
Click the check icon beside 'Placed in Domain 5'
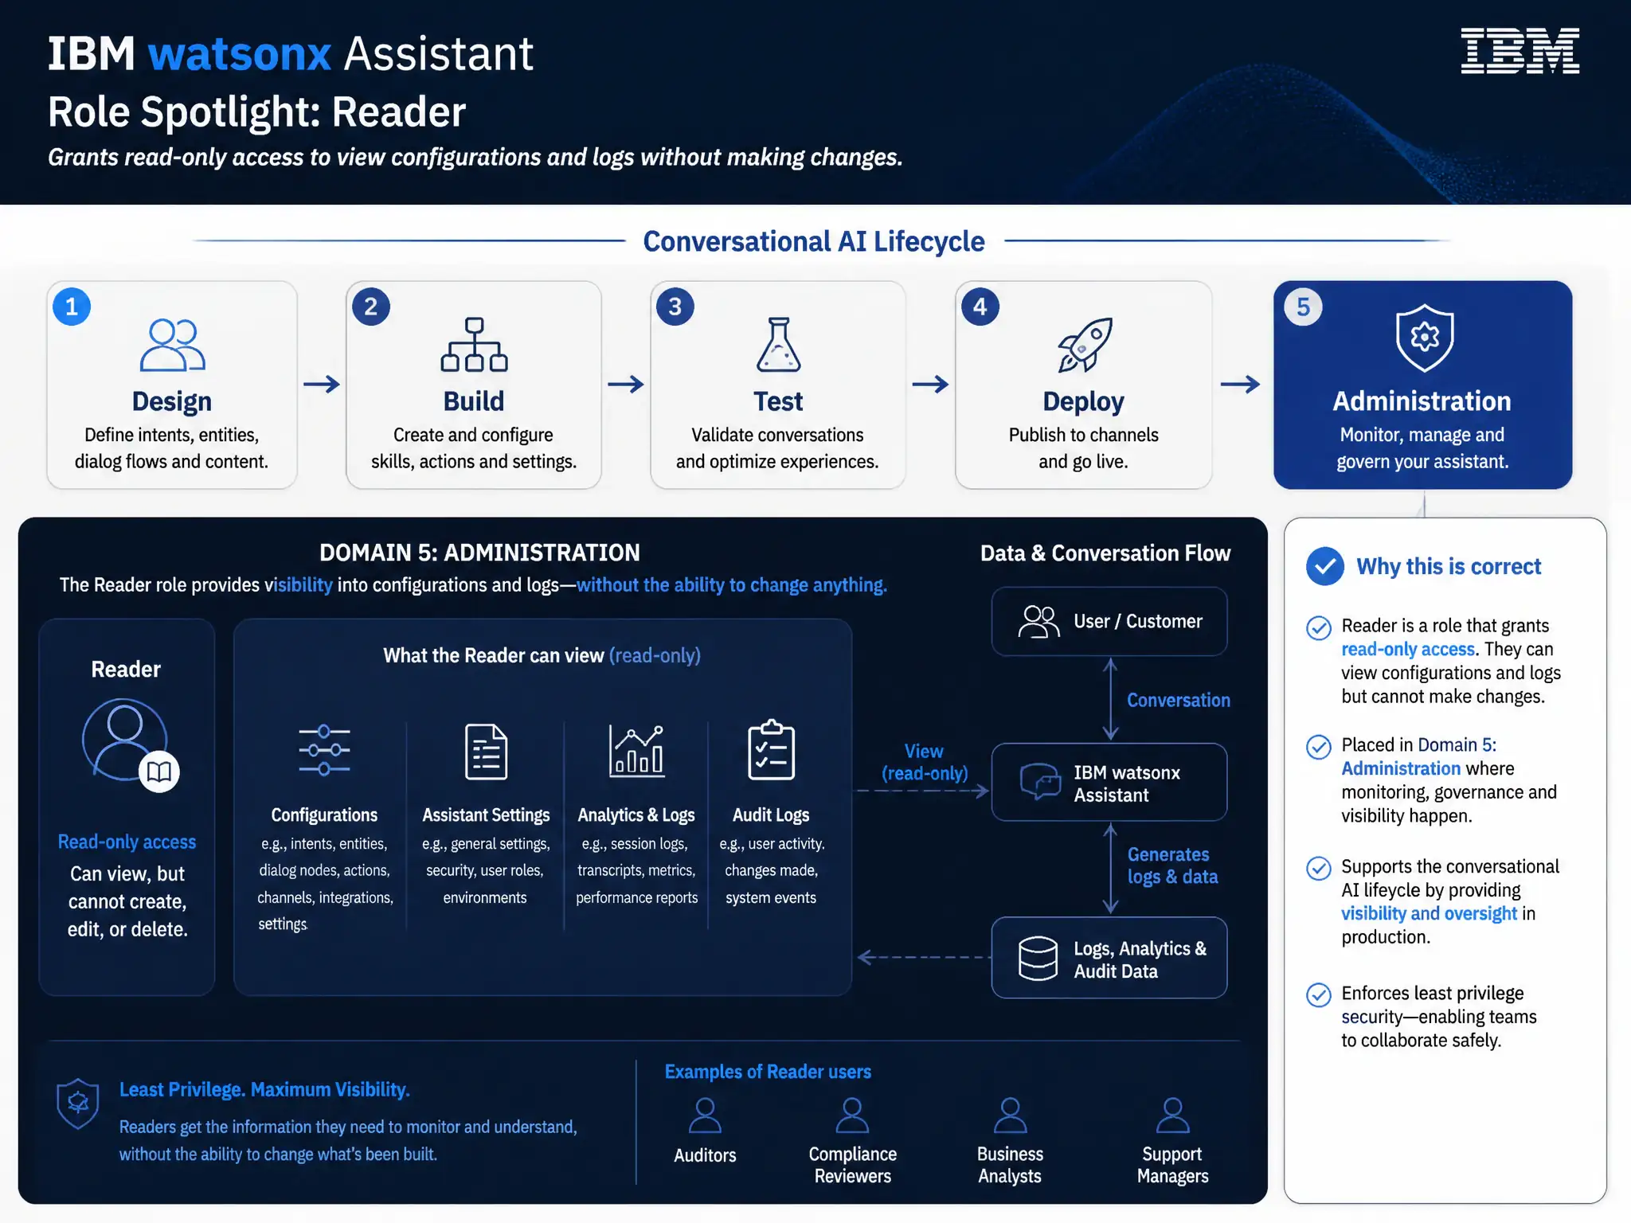point(1319,747)
